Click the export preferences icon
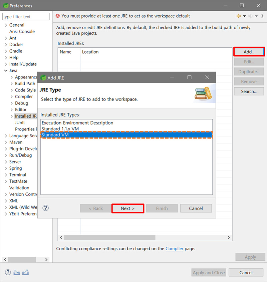The image size is (267, 282). 25,272
